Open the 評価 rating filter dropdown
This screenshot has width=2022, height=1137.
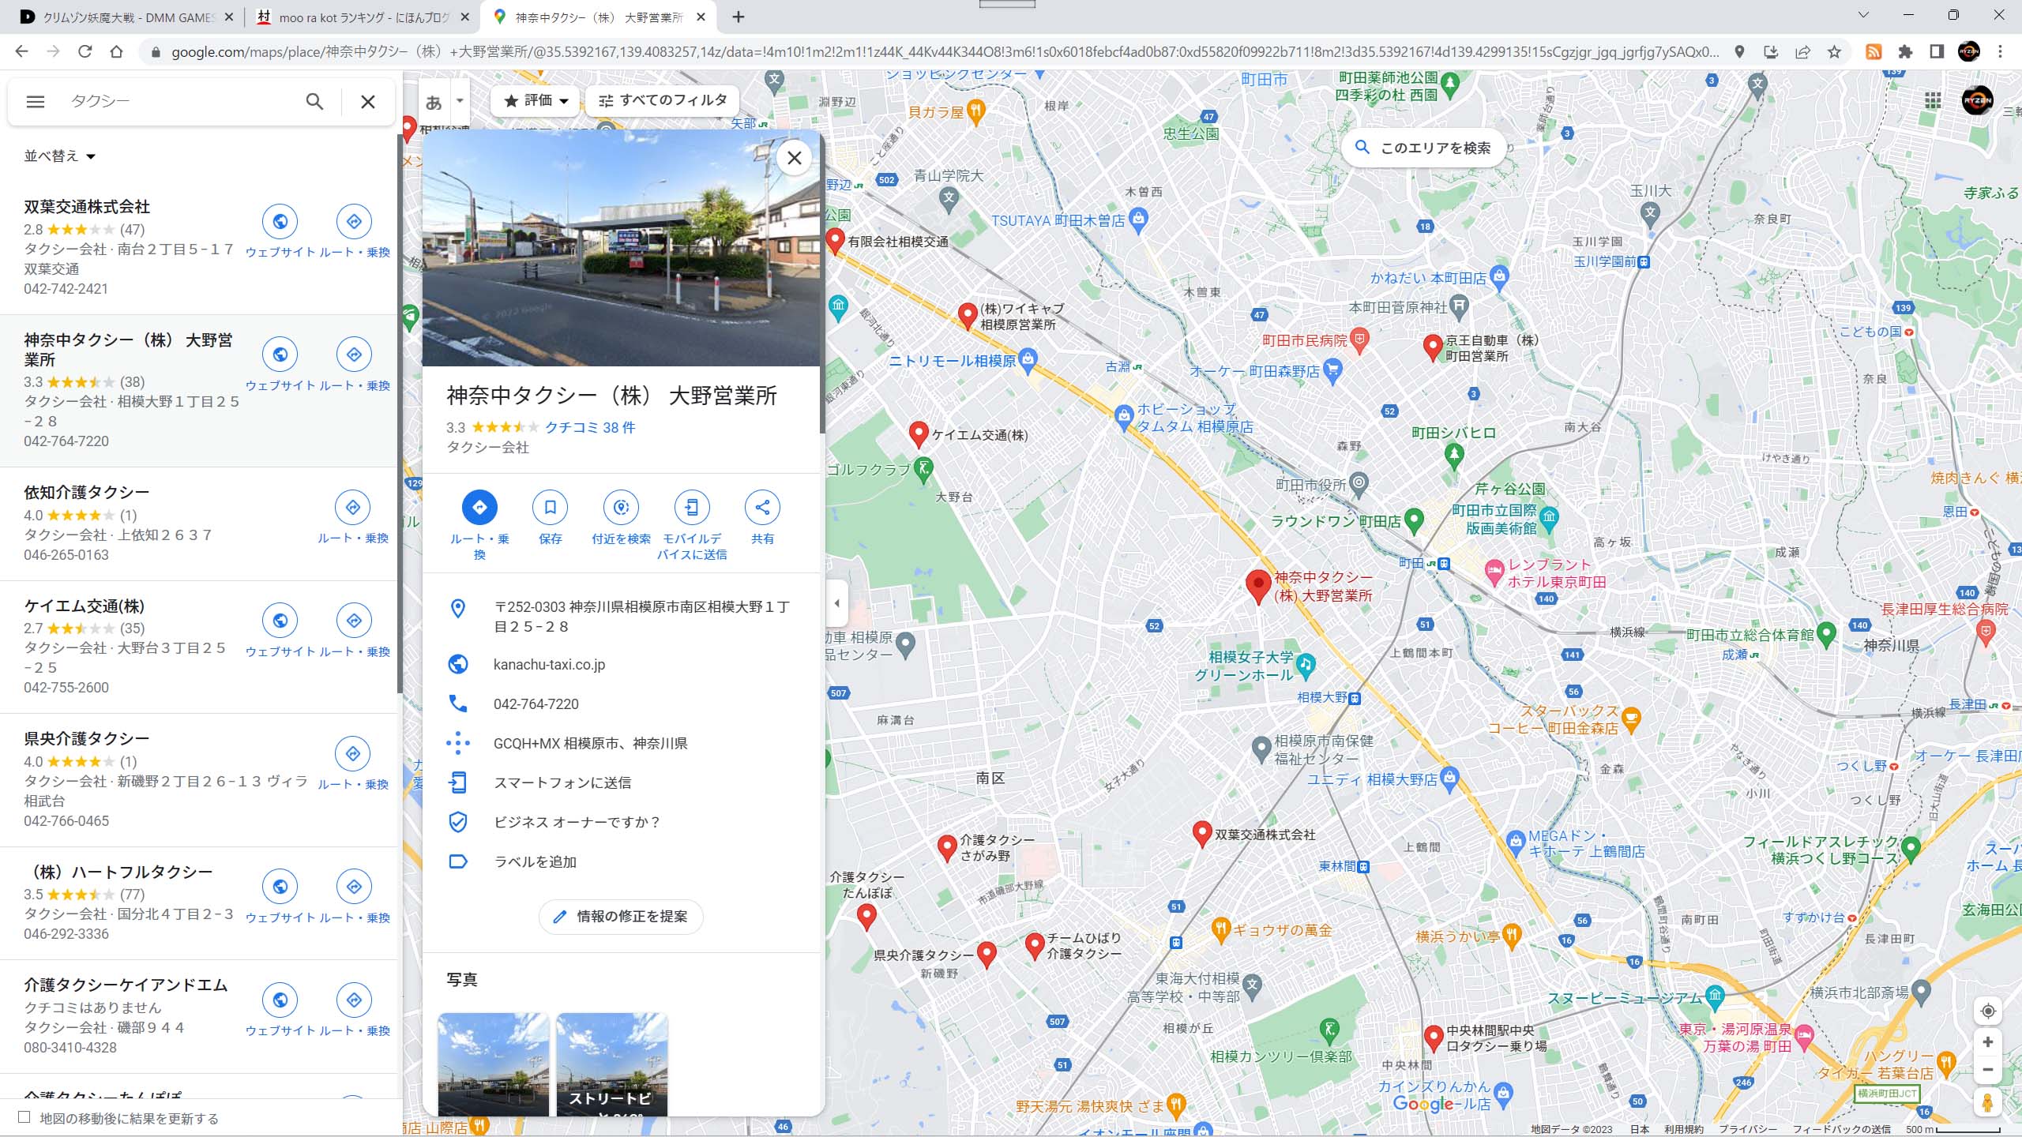pos(536,100)
